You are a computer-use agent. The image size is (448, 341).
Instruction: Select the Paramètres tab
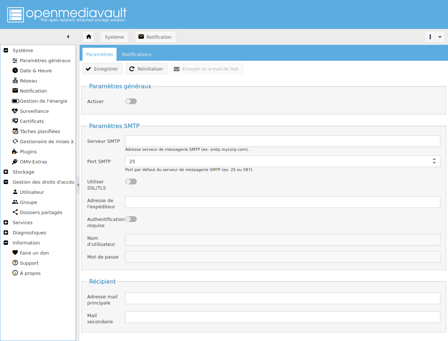pos(100,54)
